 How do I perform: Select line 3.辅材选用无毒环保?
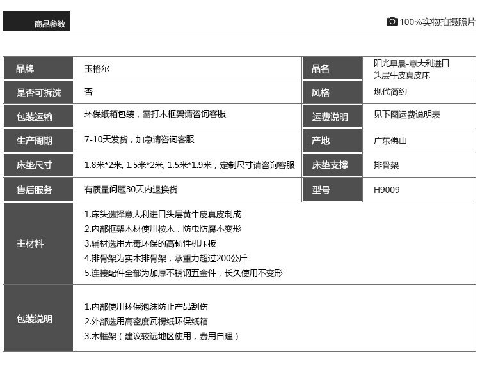coord(150,243)
